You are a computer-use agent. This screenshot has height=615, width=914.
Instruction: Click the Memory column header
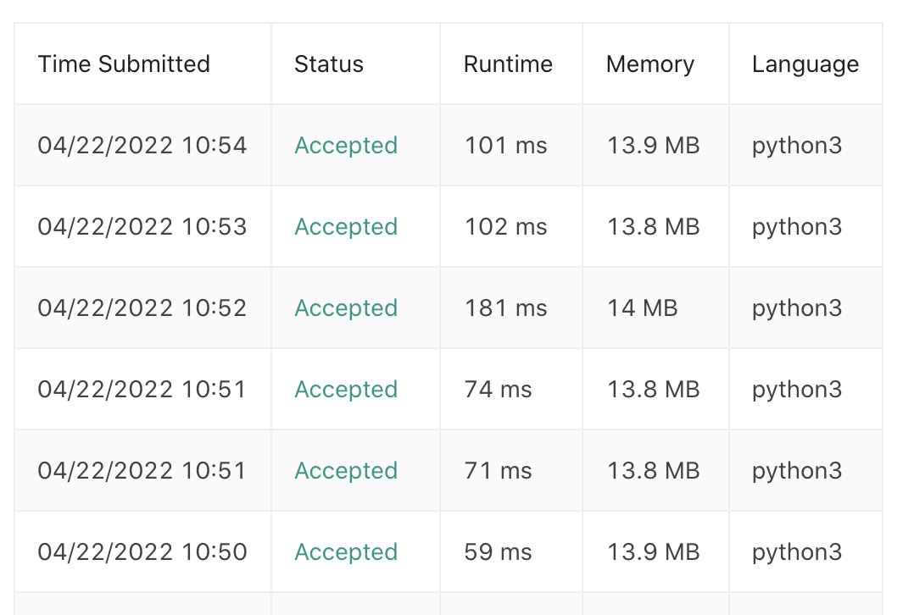[650, 64]
